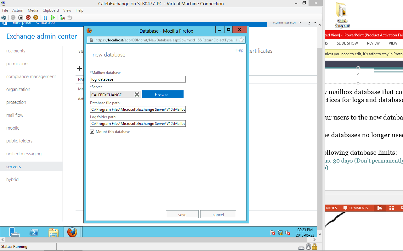Click the browse... button for Server
Viewport: 403px width, 251px height.
pos(163,94)
